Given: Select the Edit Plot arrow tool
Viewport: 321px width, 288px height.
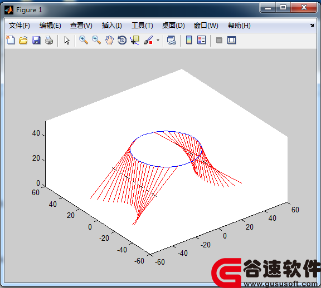Looking at the screenshot, I should [x=67, y=40].
